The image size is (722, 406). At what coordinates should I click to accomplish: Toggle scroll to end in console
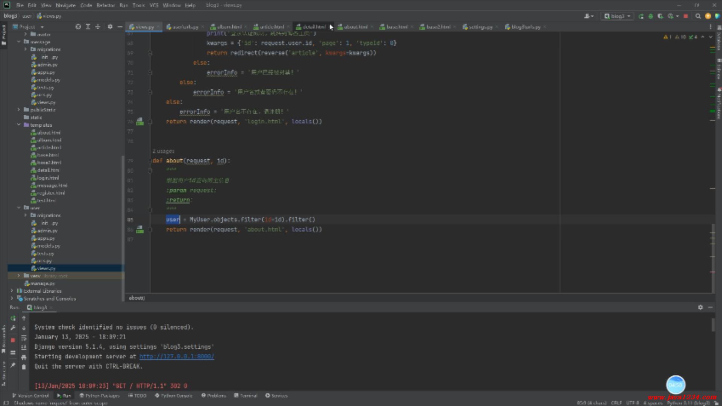pos(24,347)
